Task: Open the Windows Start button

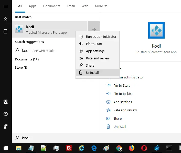Action: [6, 148]
